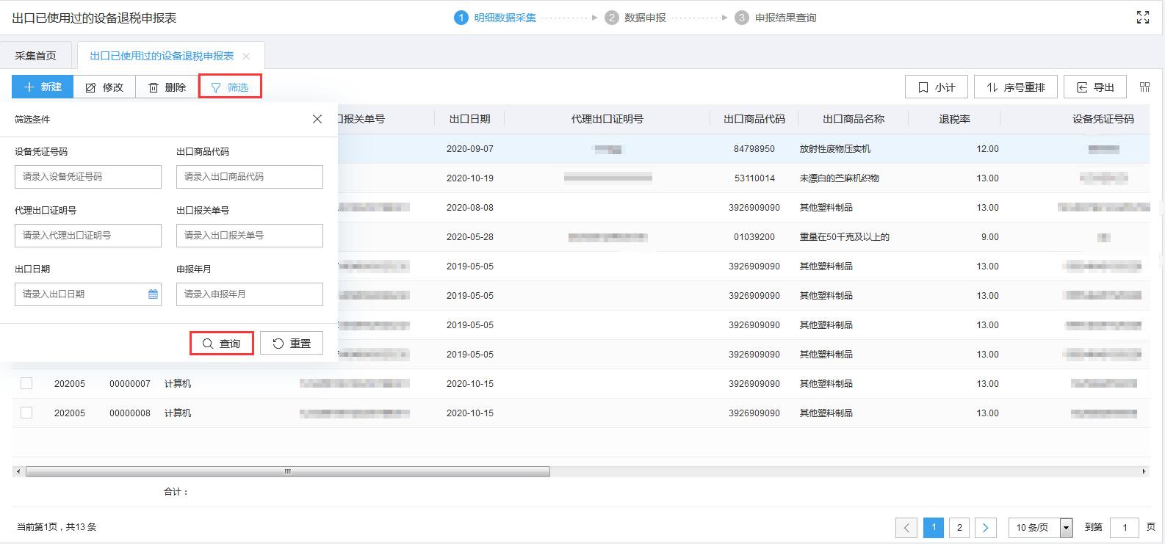The width and height of the screenshot is (1165, 544).
Task: Click the 修改 edit button
Action: (104, 87)
